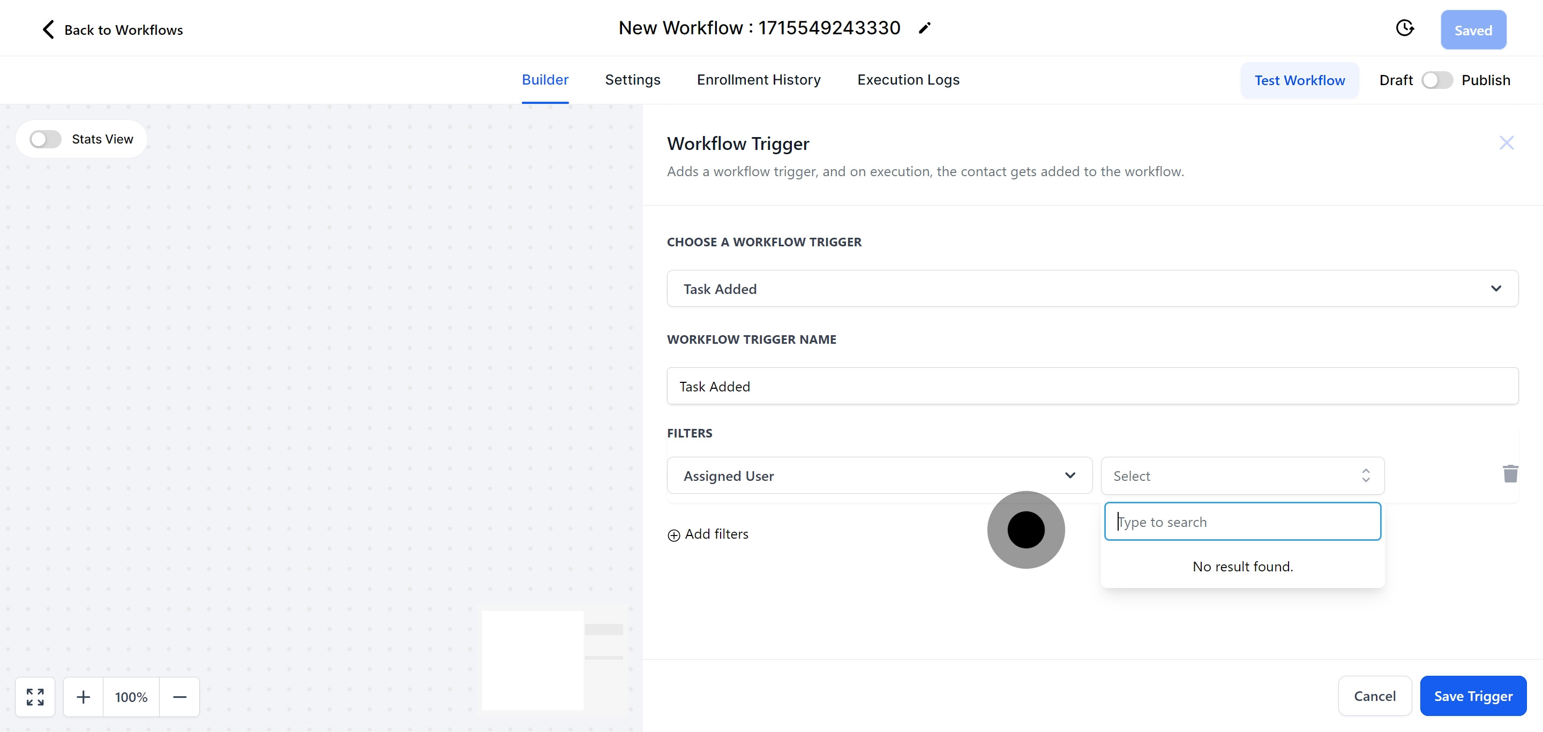Focus the Type to search field

tap(1242, 522)
